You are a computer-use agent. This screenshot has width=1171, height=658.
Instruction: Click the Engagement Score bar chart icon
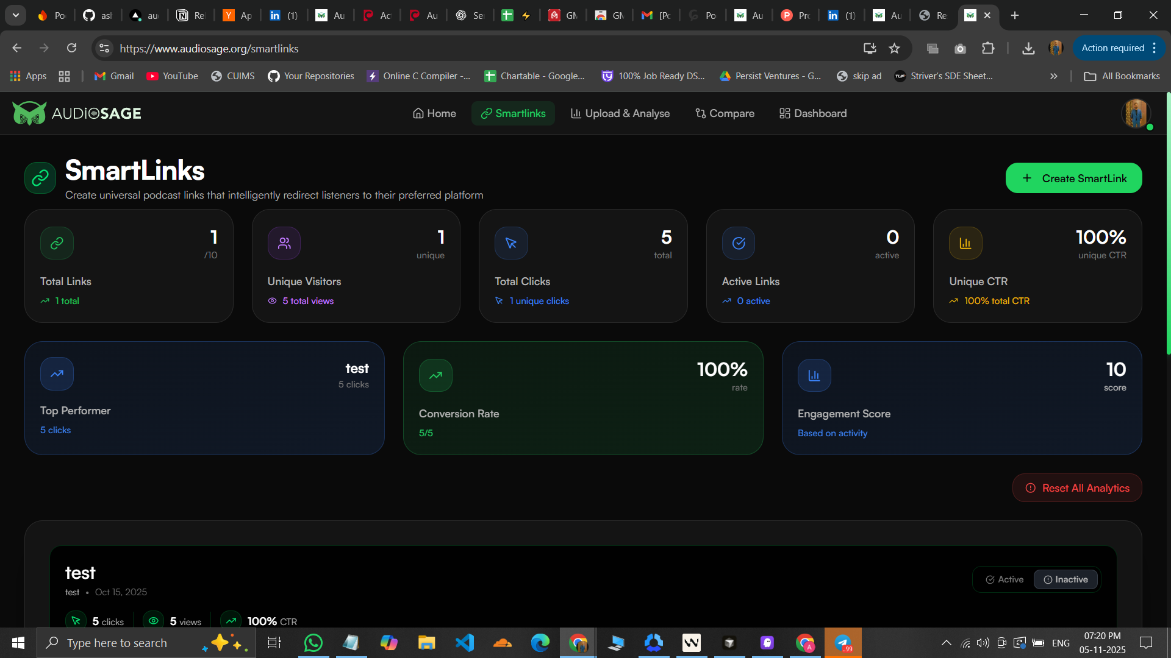pyautogui.click(x=814, y=375)
